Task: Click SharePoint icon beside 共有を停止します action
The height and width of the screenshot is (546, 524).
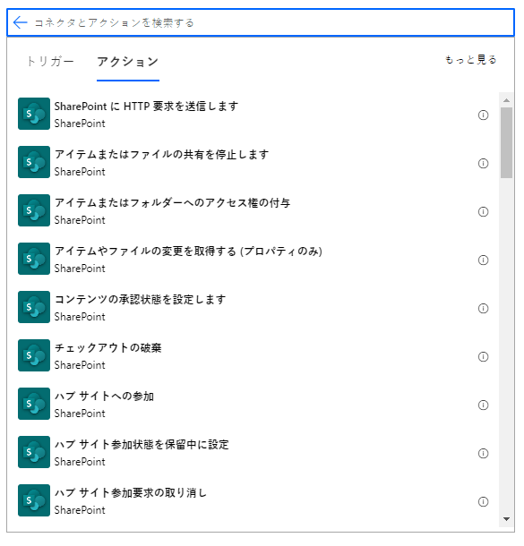Action: [34, 162]
